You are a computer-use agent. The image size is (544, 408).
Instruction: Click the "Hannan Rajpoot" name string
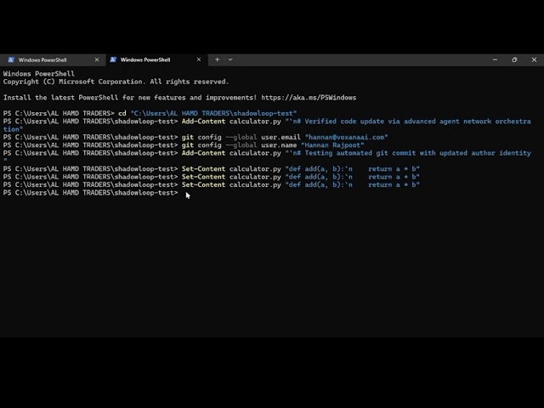click(332, 145)
